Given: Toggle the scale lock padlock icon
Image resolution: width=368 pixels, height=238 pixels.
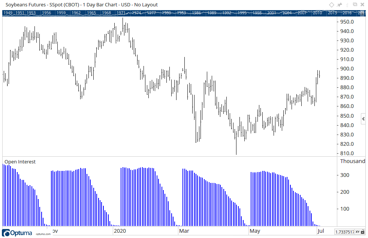Looking at the screenshot, I should (363, 232).
